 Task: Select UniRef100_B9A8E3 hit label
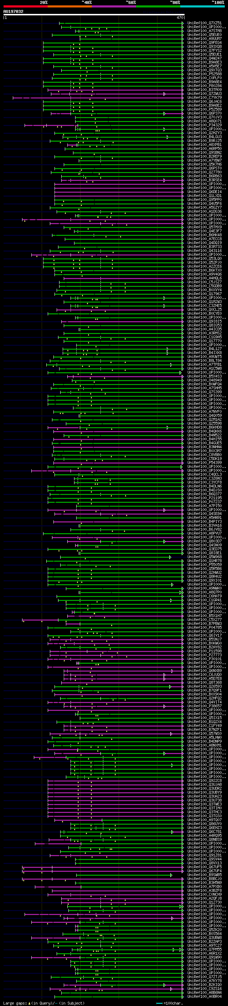pyautogui.click(x=204, y=62)
